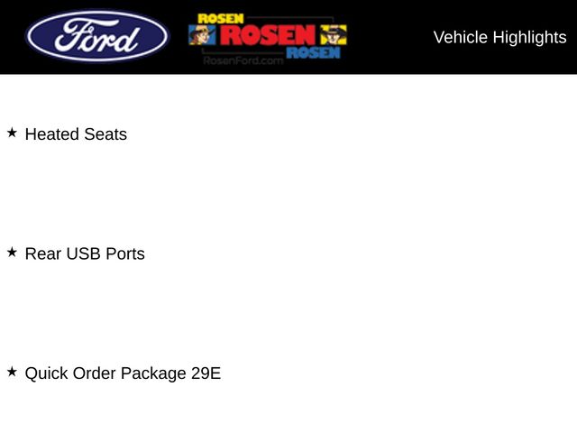Select the Vehicle Highlights heading
This screenshot has height=433, width=577.
tap(499, 37)
